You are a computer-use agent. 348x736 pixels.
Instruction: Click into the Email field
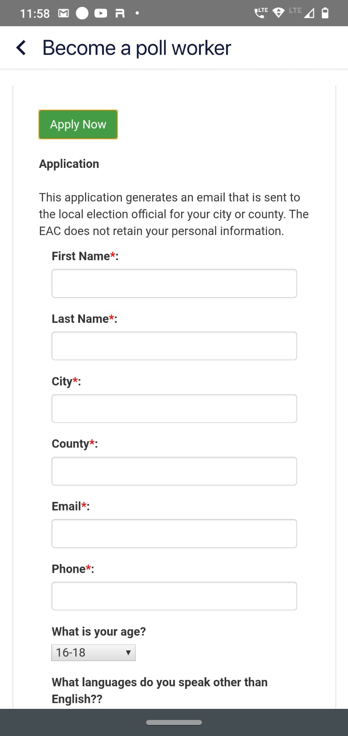[174, 534]
